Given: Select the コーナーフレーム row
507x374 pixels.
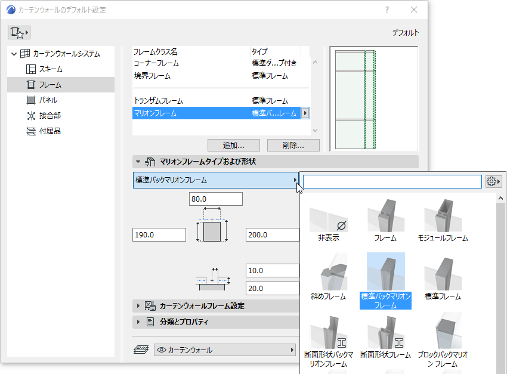Looking at the screenshot, I should pyautogui.click(x=221, y=63).
